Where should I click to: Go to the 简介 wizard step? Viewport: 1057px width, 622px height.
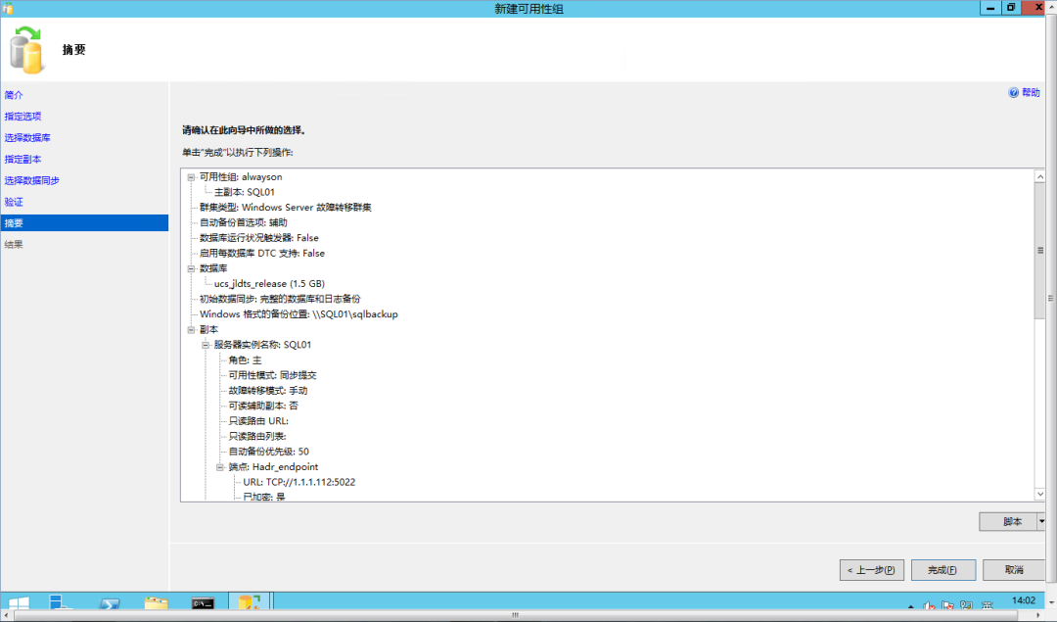(x=14, y=95)
